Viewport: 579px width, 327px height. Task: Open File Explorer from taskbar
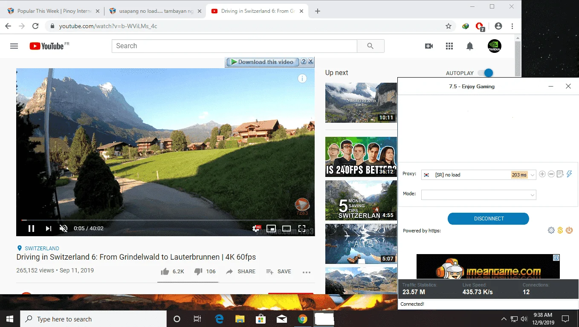coord(240,319)
